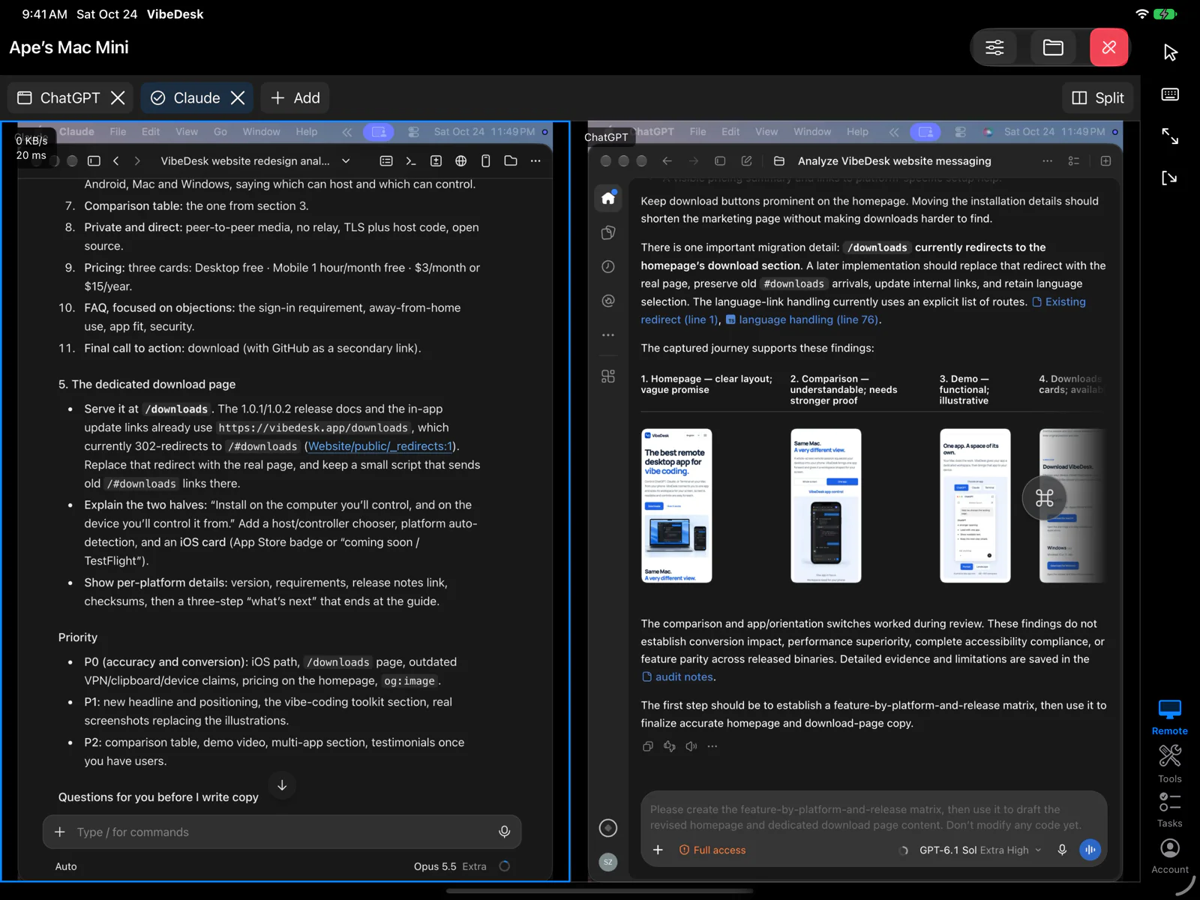The width and height of the screenshot is (1200, 900).
Task: Open the file transfer folder icon in header
Action: pos(1053,48)
